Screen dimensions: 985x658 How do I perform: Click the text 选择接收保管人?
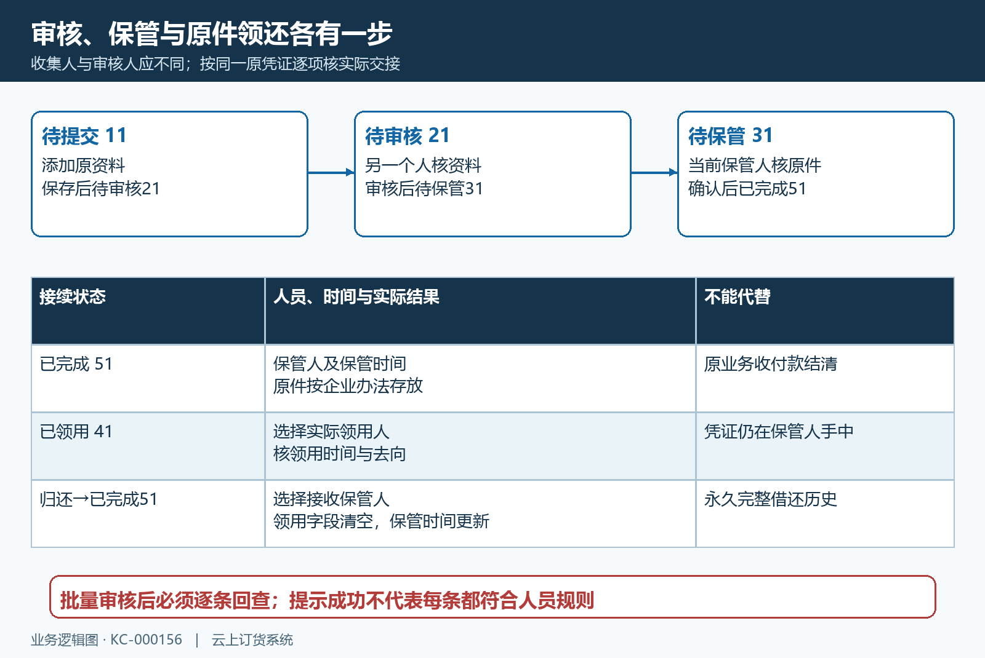[x=331, y=499]
